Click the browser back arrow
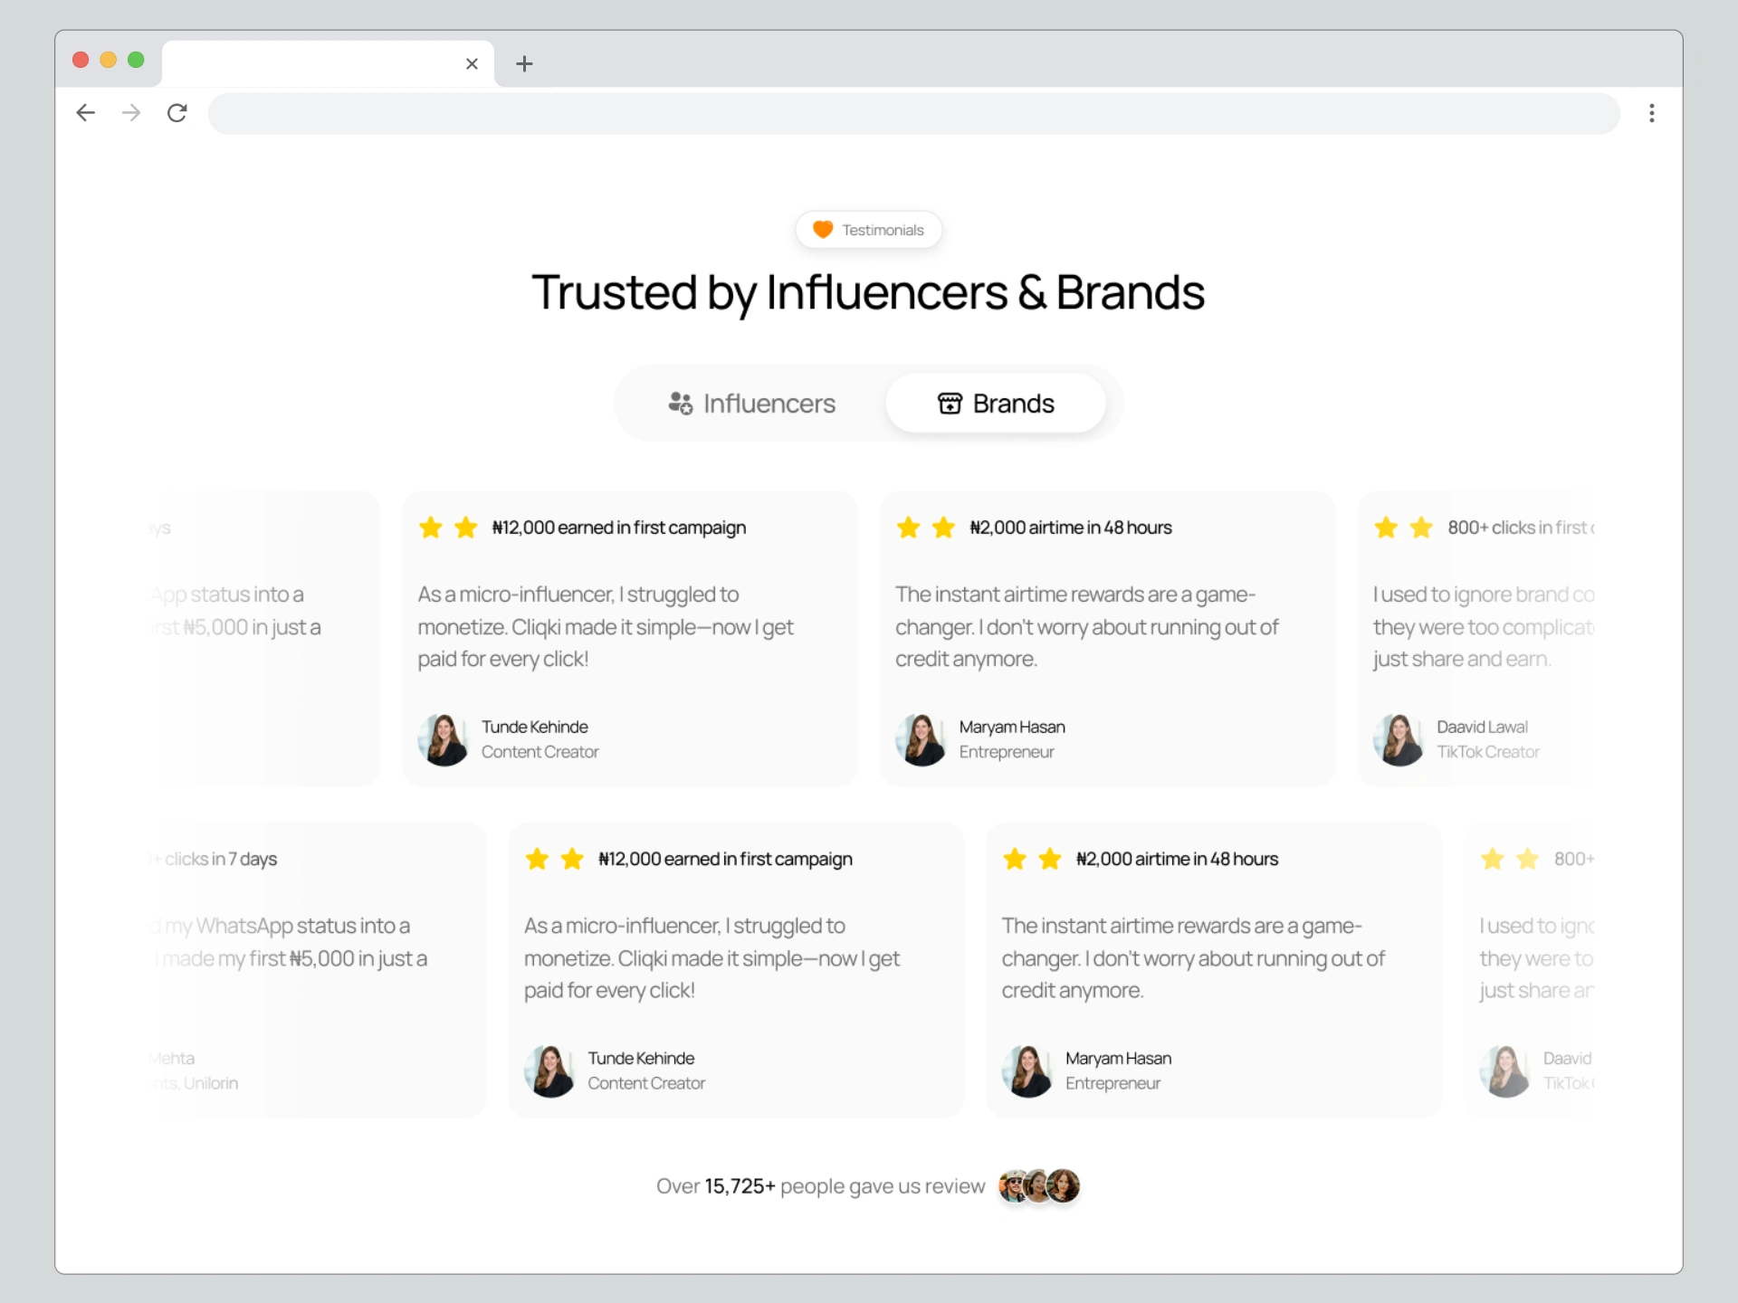Screen dimensions: 1738x1303 click(86, 113)
